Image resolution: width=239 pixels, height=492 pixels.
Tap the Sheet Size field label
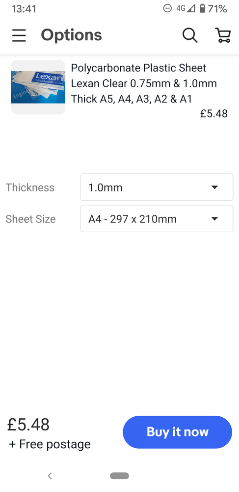tap(30, 219)
